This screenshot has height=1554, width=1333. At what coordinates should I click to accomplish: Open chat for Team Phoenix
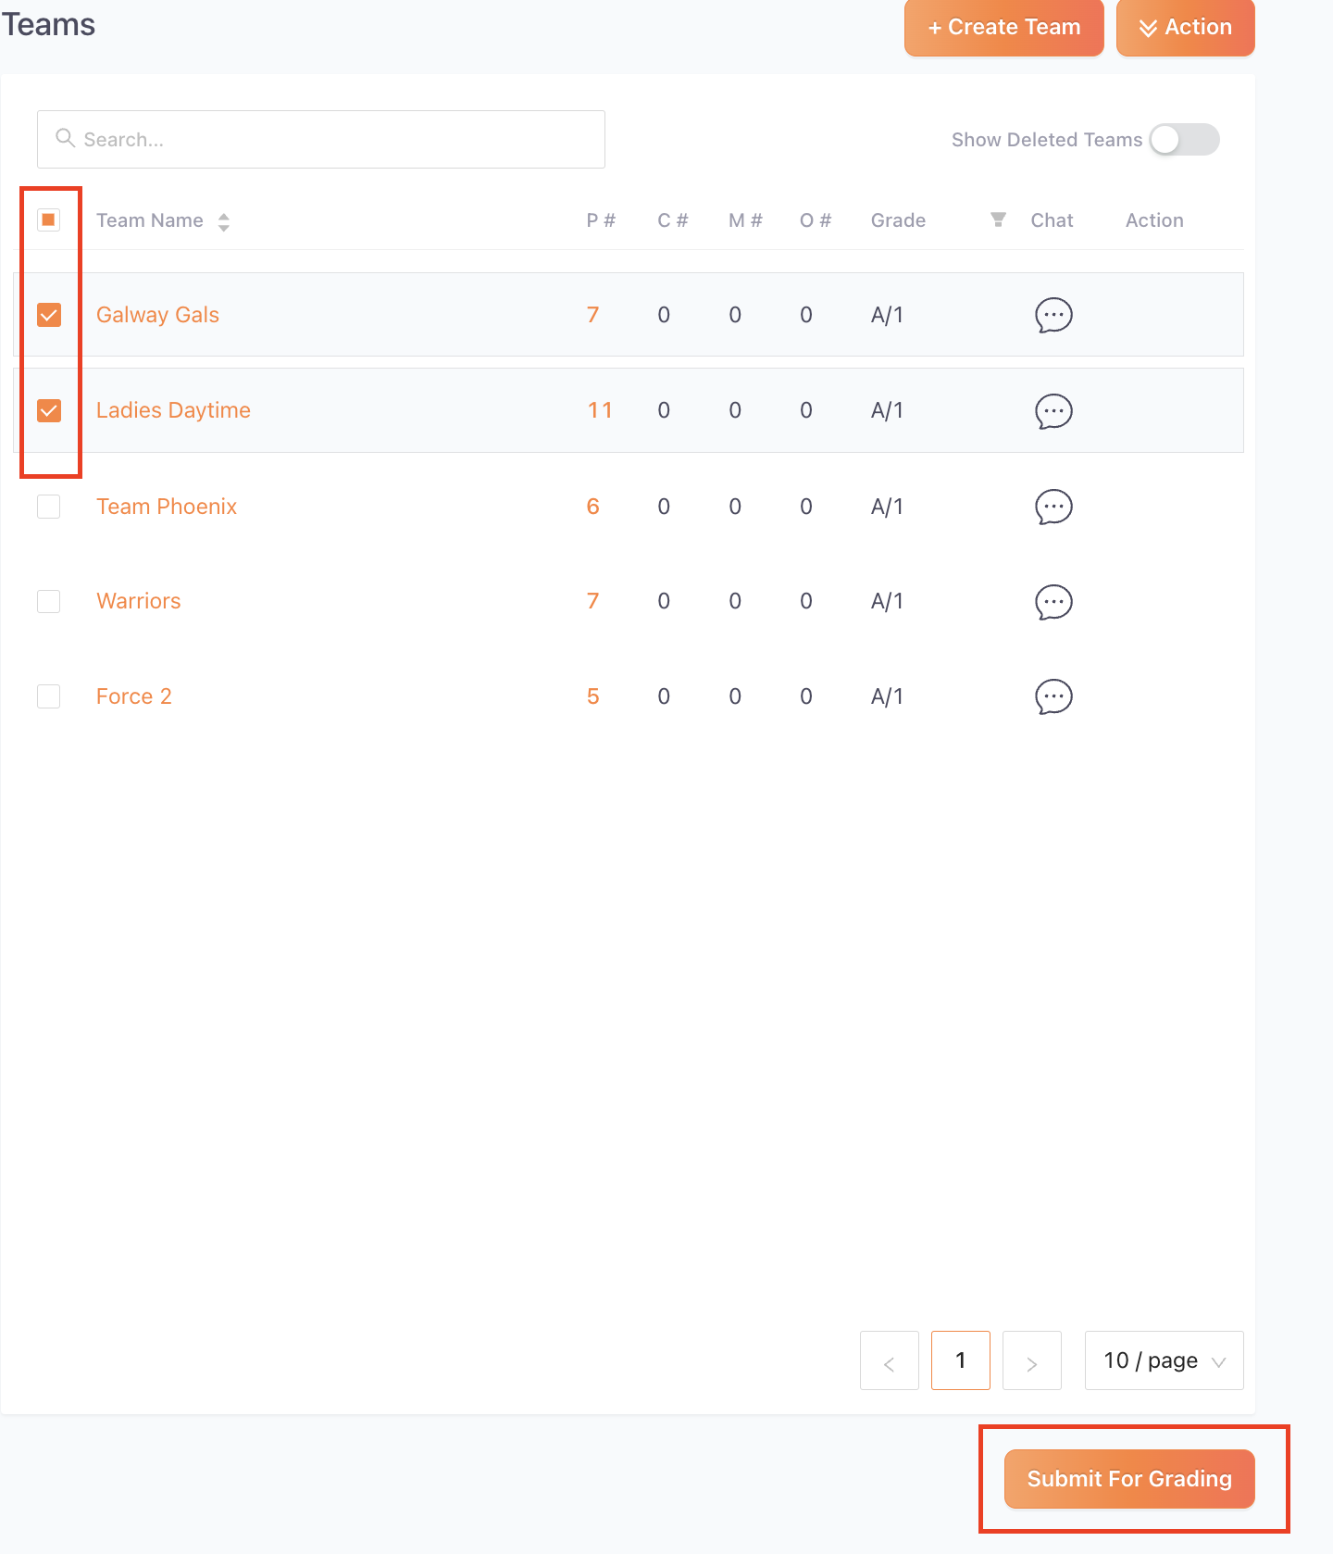(x=1053, y=507)
